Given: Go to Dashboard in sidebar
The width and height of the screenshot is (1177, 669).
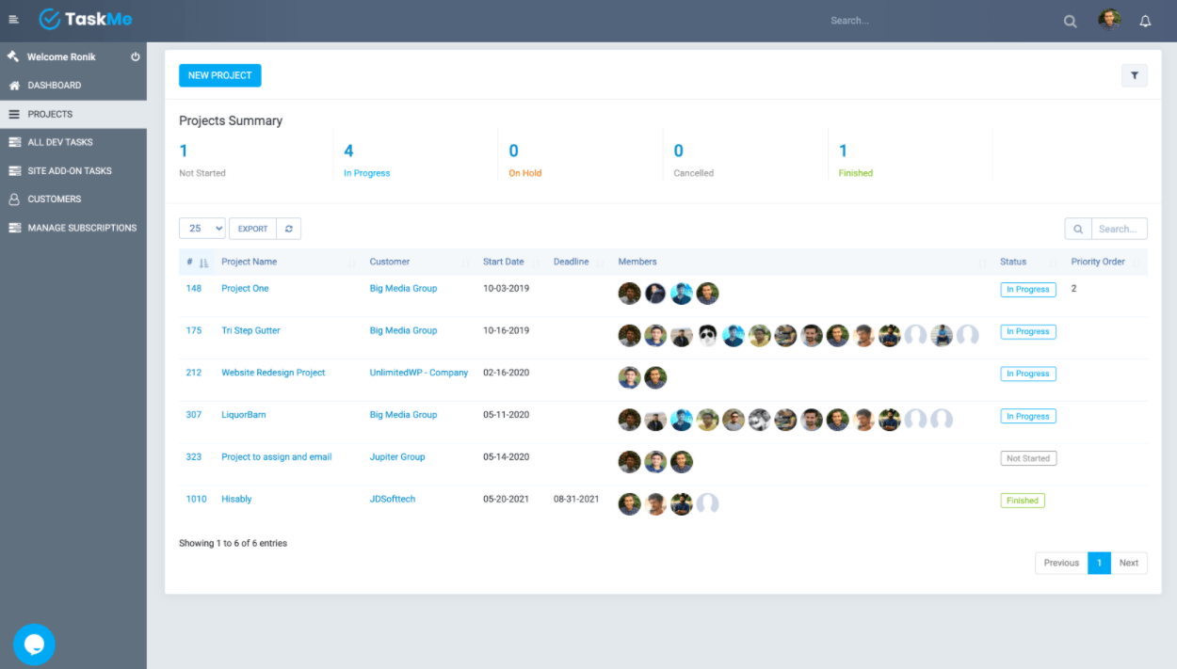Looking at the screenshot, I should [x=73, y=86].
